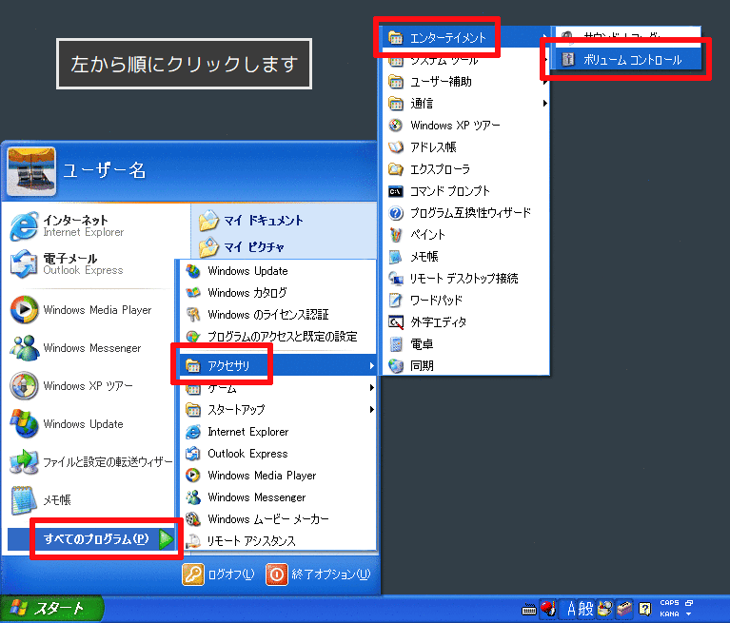Expand the 通信 submenu in Accessories
The width and height of the screenshot is (730, 623).
[x=466, y=103]
